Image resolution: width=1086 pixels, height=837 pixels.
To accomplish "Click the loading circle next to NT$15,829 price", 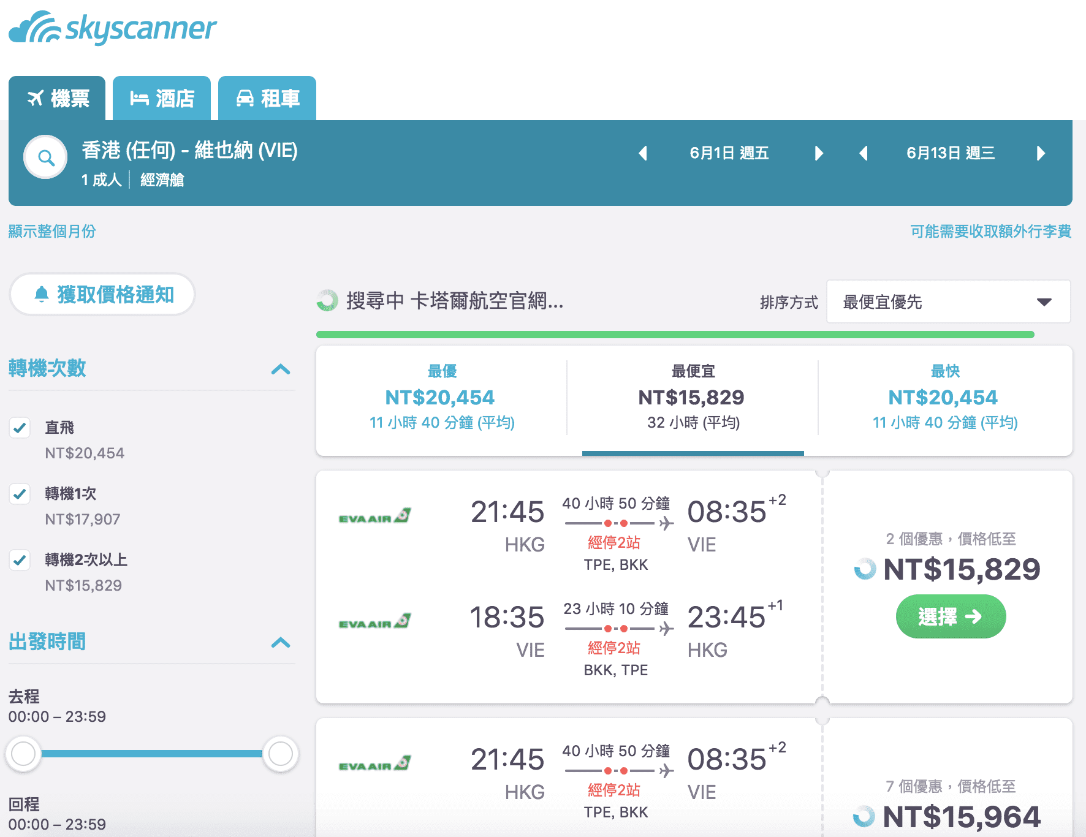I will (x=865, y=569).
